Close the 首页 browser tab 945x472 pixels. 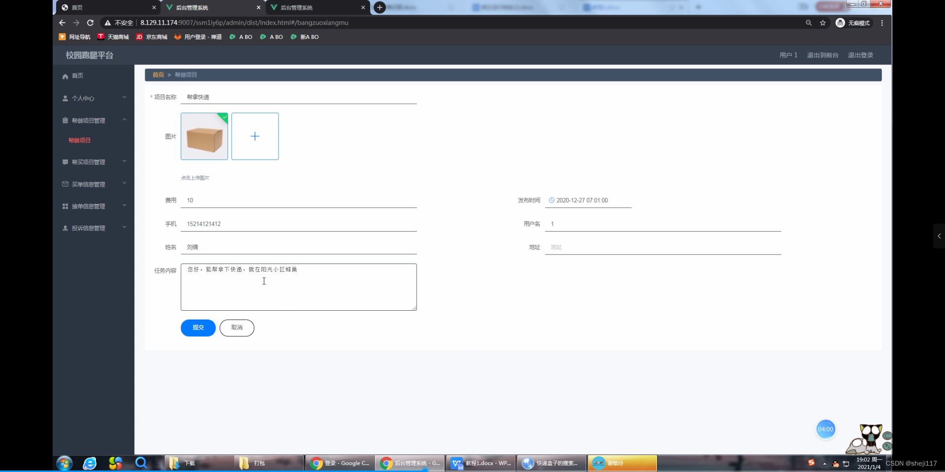pos(154,7)
